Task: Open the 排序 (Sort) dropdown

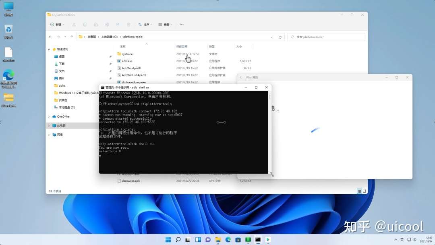Action: [x=145, y=25]
